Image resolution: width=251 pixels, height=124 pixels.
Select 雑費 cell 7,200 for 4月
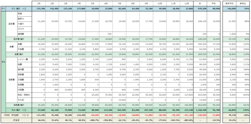click(79, 65)
